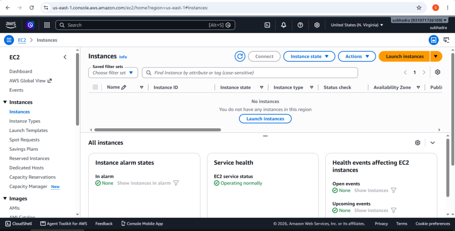Open Spot Requests in sidebar

[24, 139]
